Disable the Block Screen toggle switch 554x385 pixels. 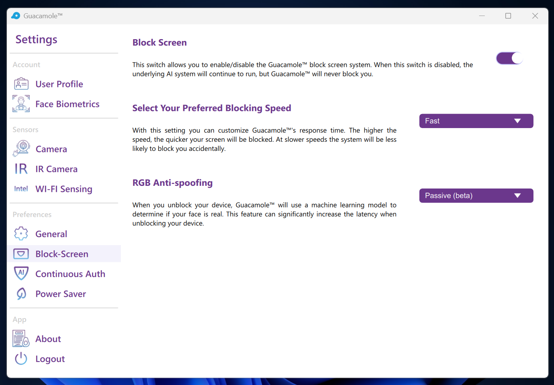pos(509,59)
